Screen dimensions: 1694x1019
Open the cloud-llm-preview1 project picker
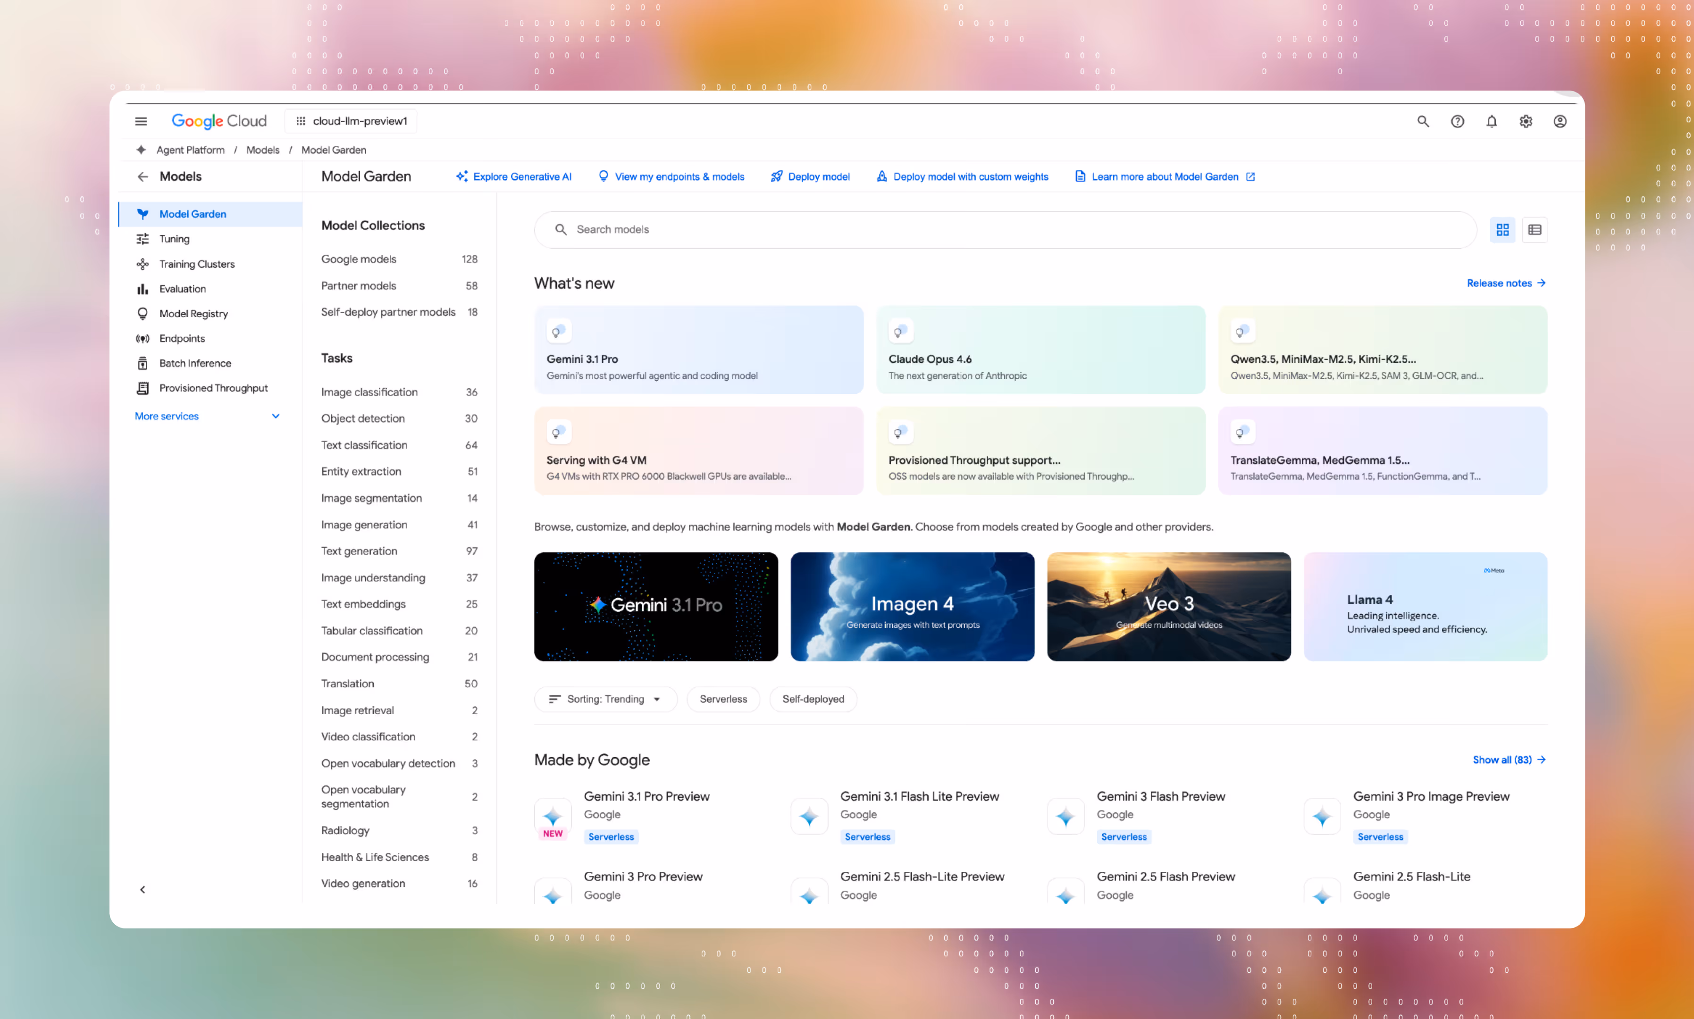click(x=351, y=121)
